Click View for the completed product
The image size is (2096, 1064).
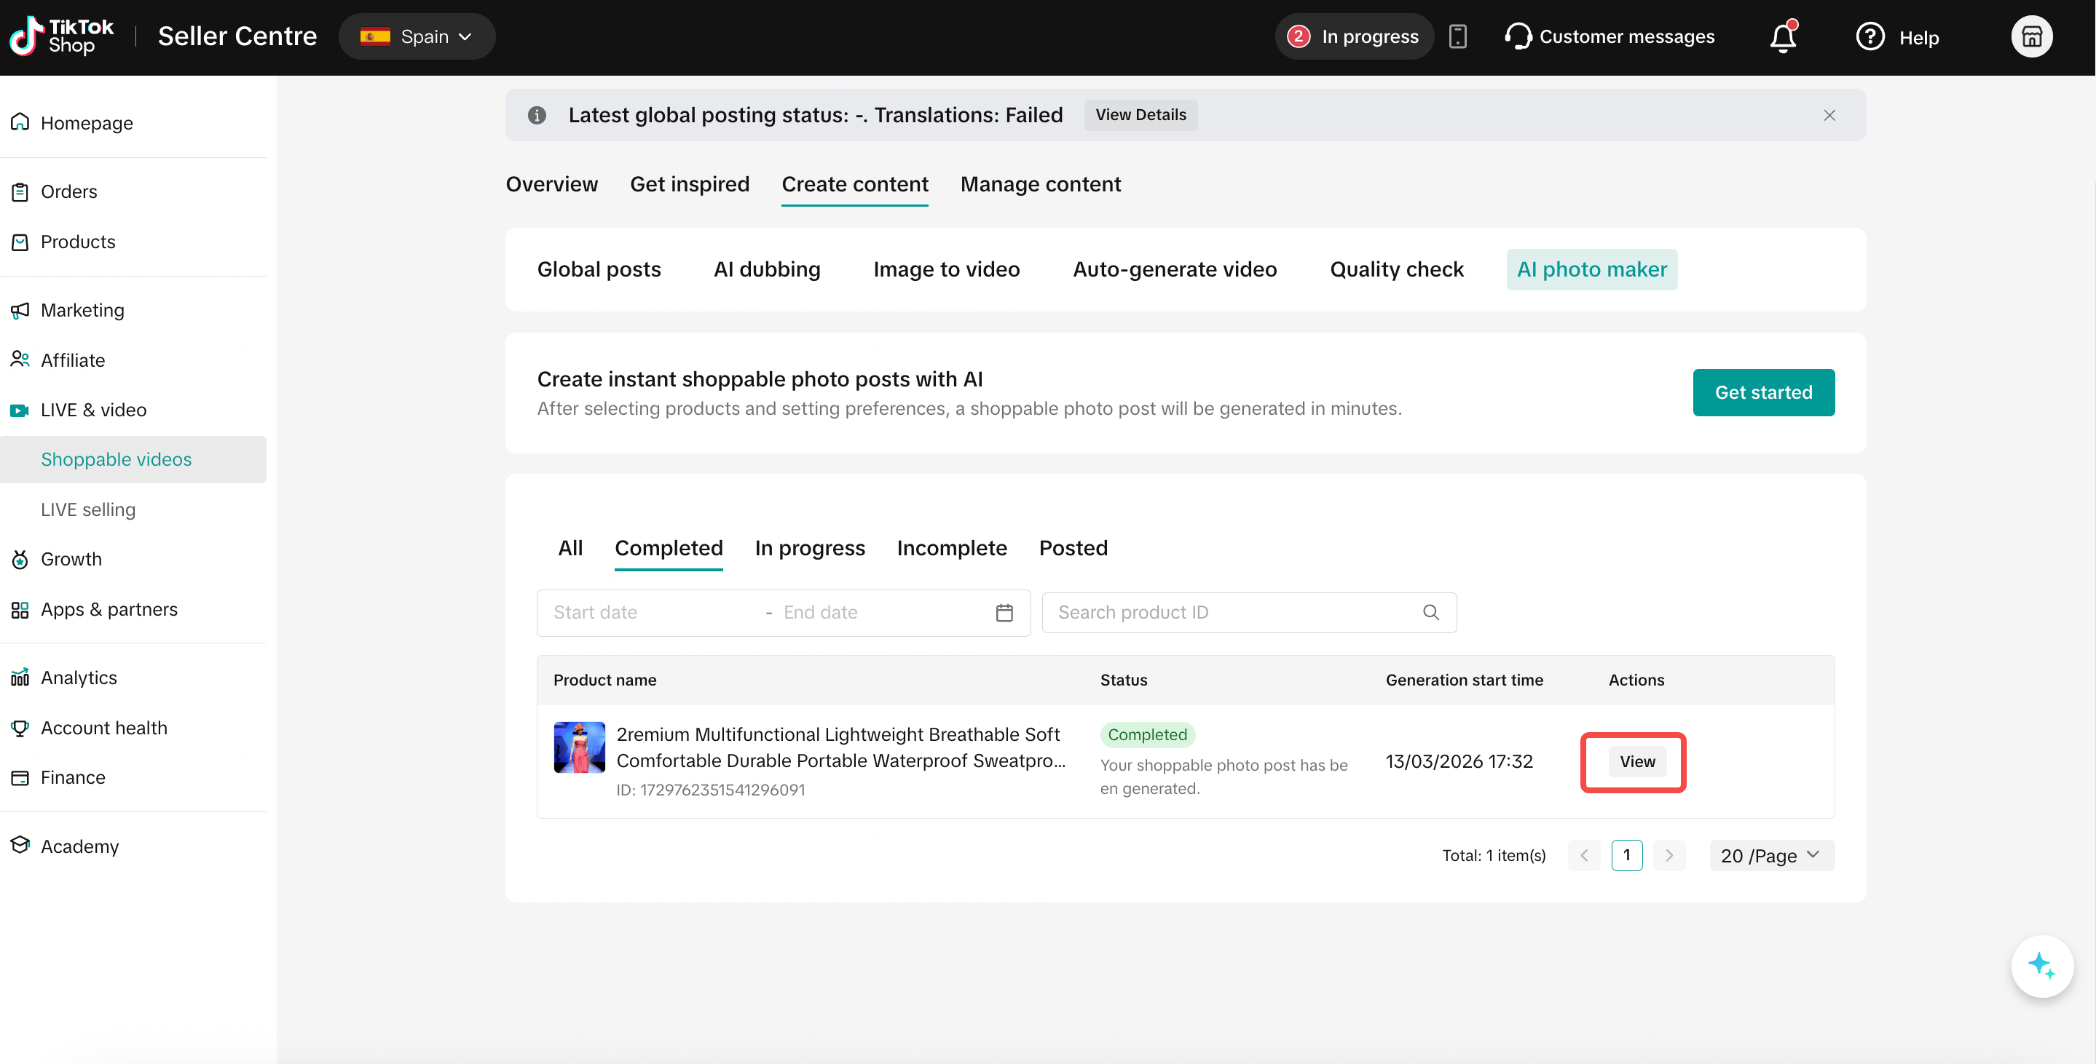(x=1636, y=762)
